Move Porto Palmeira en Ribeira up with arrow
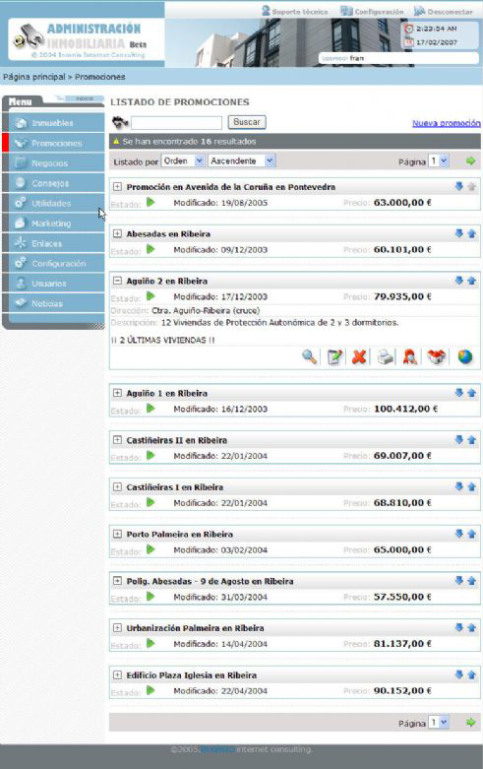The width and height of the screenshot is (483, 769). pos(472,534)
